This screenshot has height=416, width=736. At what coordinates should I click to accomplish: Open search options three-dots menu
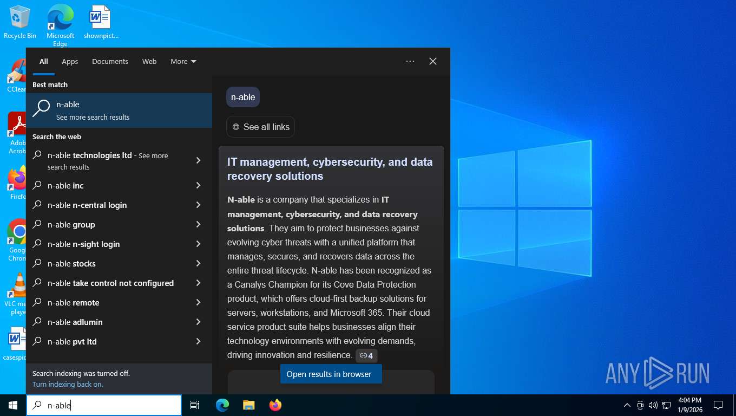click(x=410, y=61)
